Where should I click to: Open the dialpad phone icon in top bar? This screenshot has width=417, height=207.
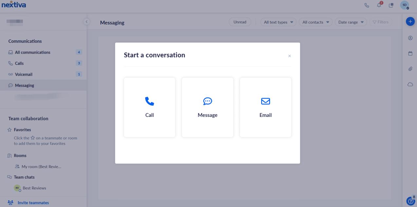(x=367, y=5)
